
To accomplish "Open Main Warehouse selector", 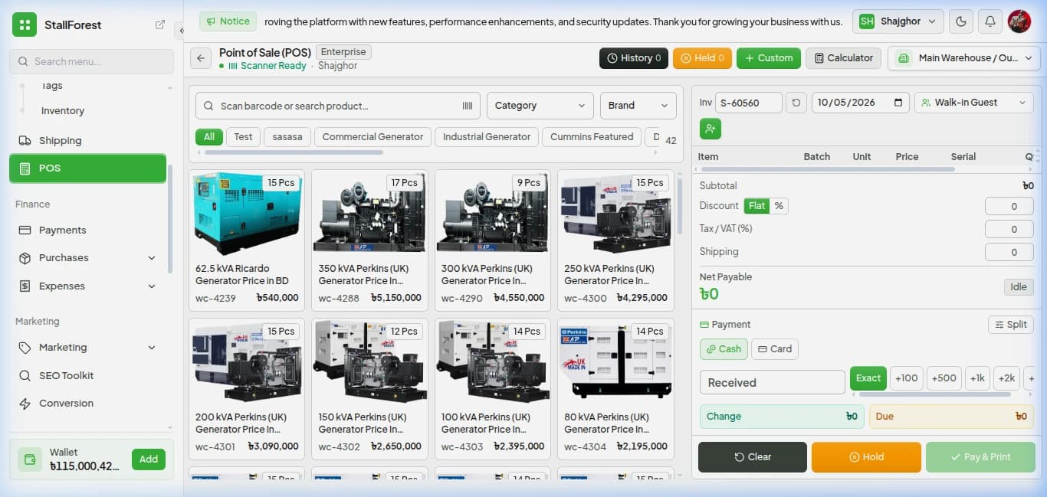I will click(x=964, y=58).
